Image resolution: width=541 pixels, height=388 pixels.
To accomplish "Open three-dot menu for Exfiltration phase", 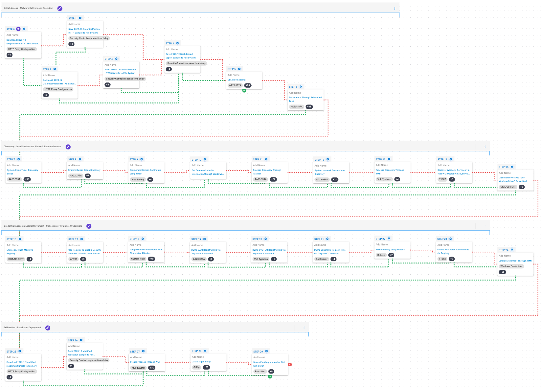I will [304, 328].
